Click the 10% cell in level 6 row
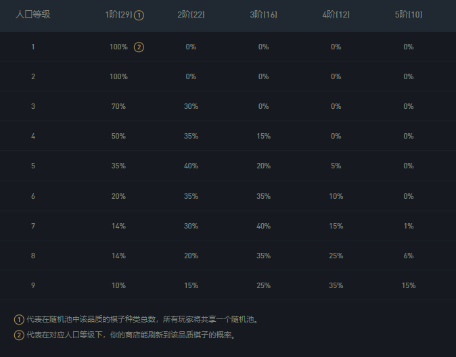The height and width of the screenshot is (357, 456). (x=336, y=196)
